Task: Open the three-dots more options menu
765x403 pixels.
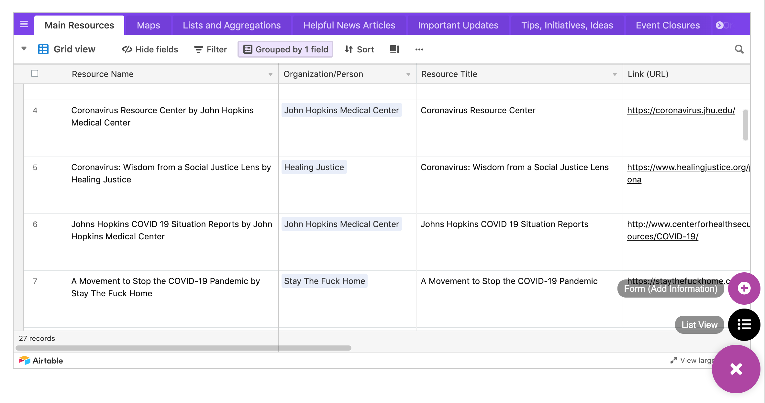Action: tap(419, 49)
